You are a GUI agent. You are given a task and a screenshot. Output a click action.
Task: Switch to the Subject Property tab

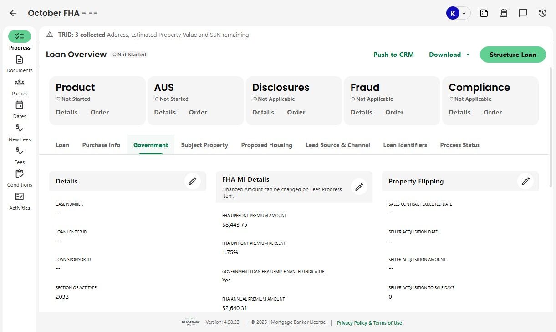point(204,145)
